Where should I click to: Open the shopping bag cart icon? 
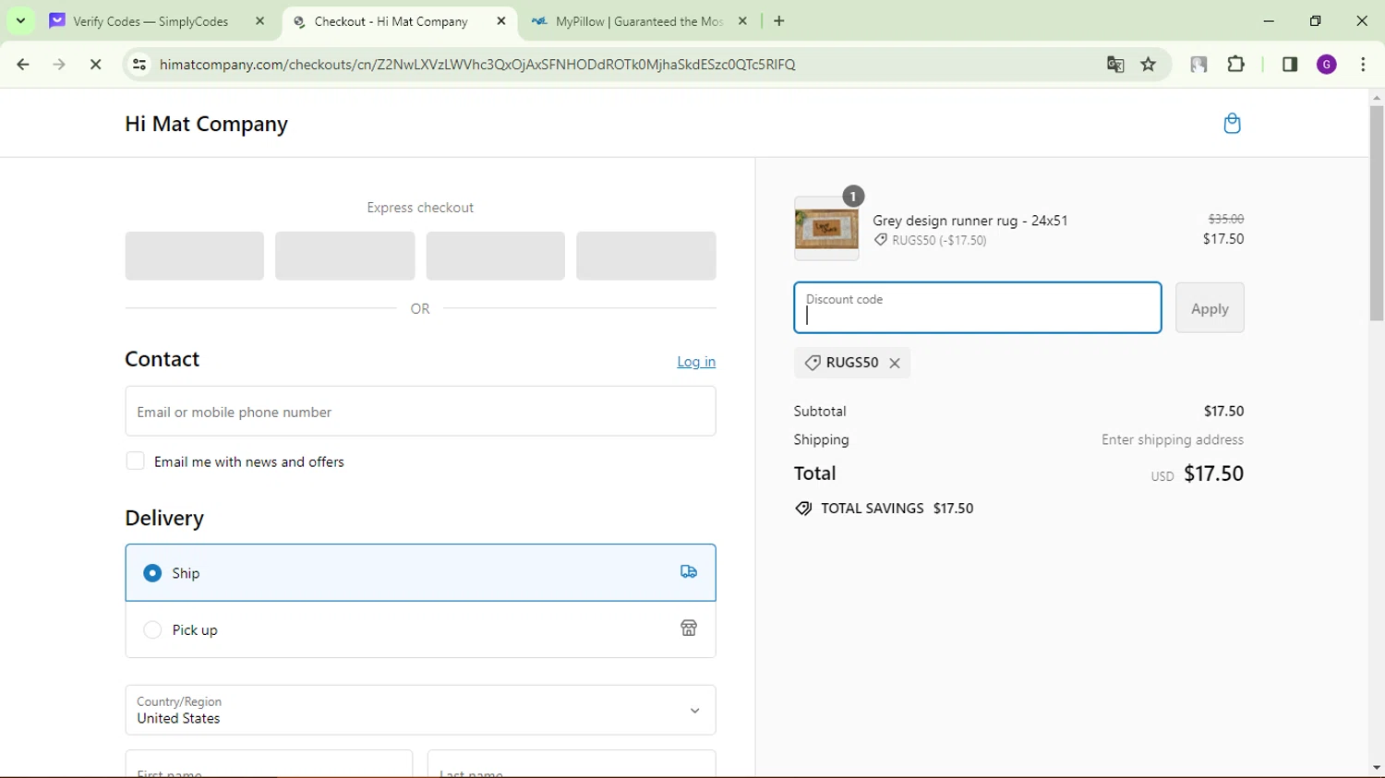tap(1232, 124)
